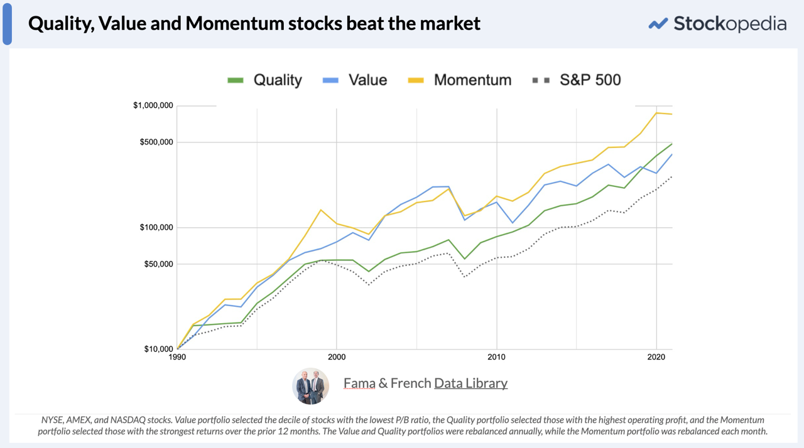Toggle the Value series legend label
This screenshot has height=448, width=804.
point(367,80)
